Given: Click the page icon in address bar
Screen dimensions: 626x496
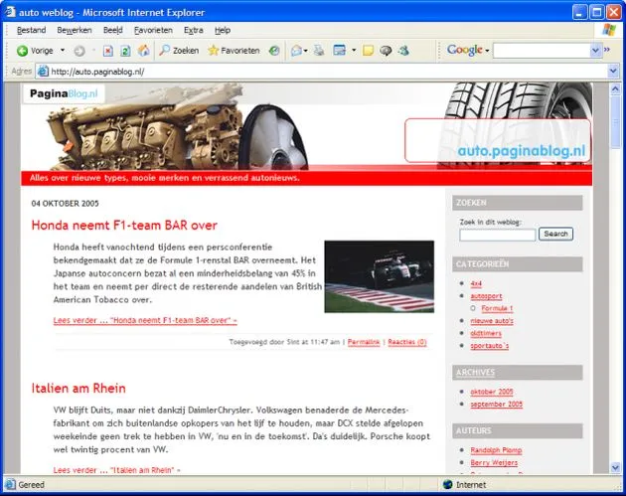Looking at the screenshot, I should [x=43, y=72].
